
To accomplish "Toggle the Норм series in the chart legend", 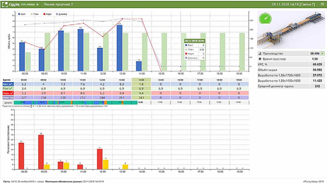I will point(47,14).
